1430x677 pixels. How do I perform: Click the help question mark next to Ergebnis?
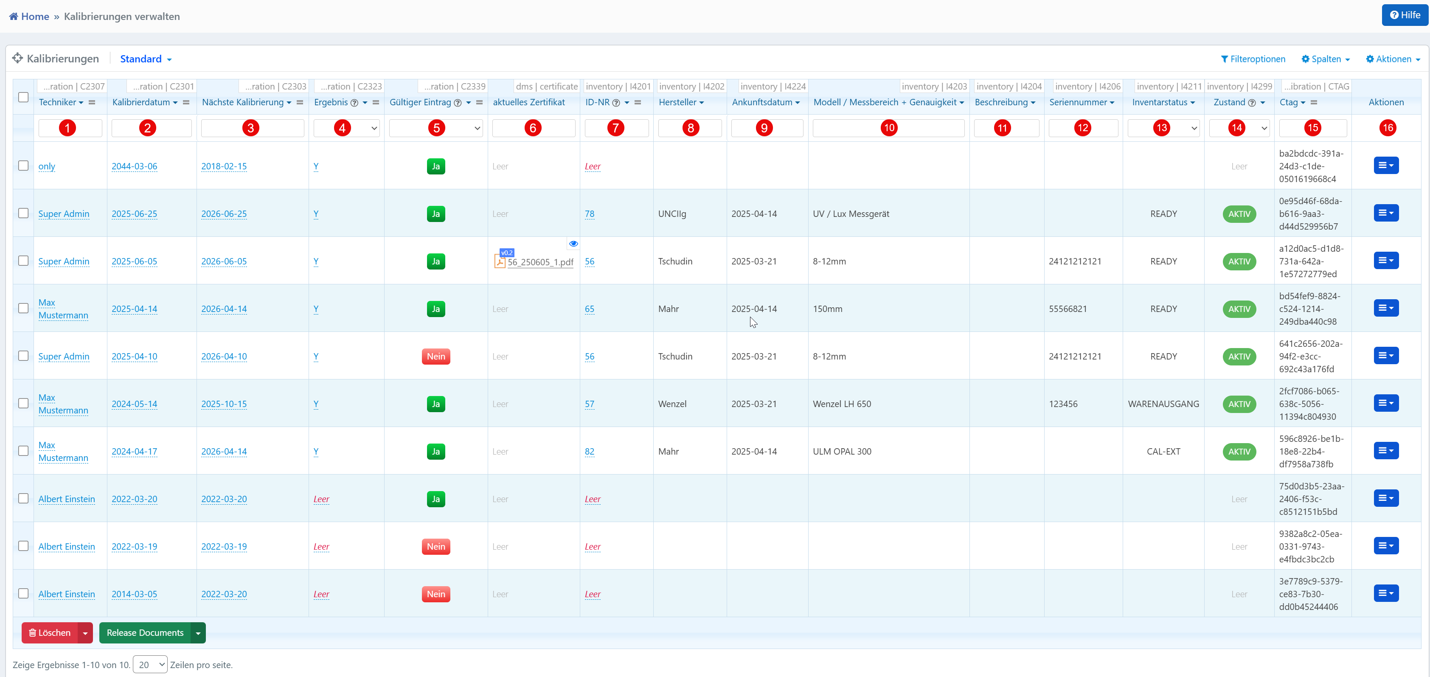coord(354,103)
